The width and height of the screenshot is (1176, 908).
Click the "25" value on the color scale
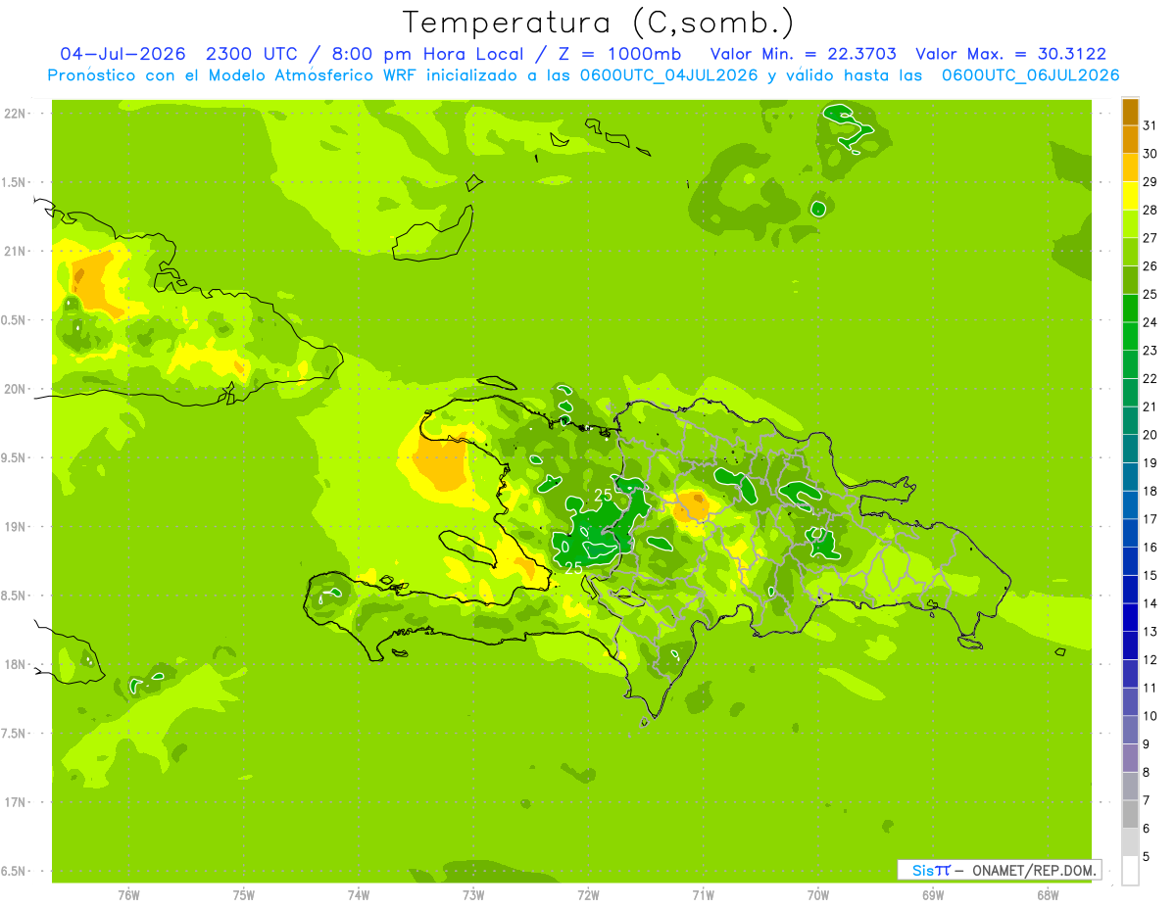pyautogui.click(x=1151, y=294)
